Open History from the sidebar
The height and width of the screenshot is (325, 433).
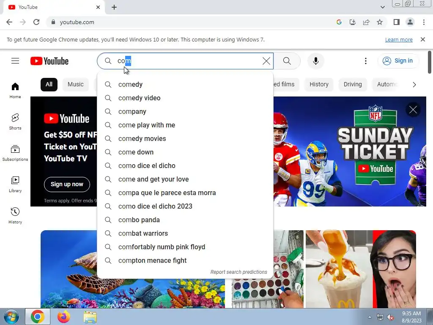coord(15,215)
